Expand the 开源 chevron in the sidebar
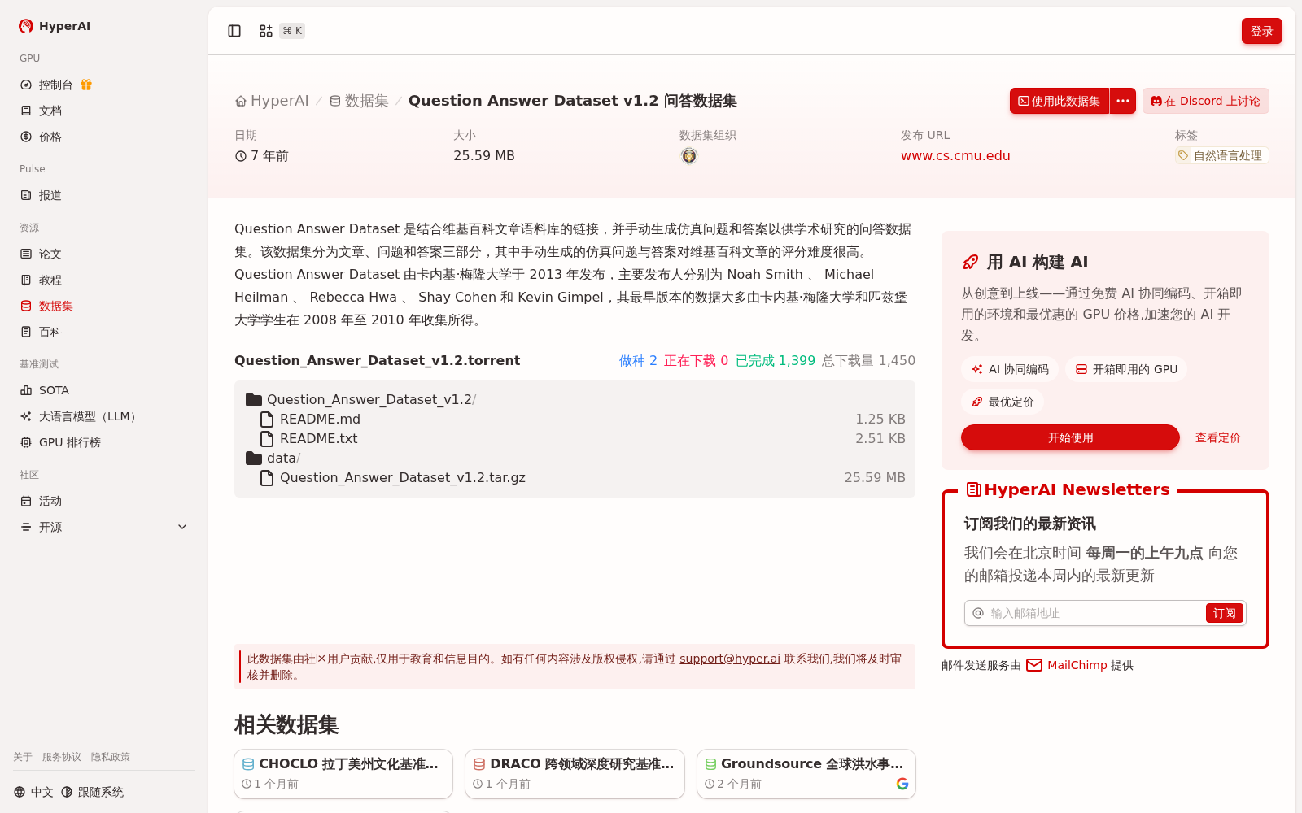The height and width of the screenshot is (813, 1302). tap(182, 527)
